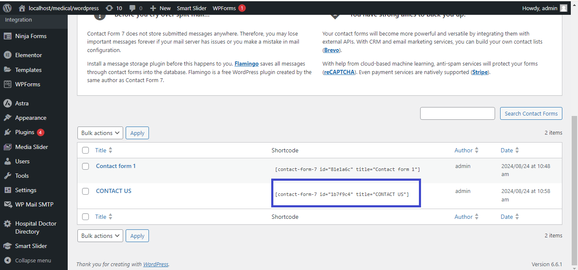This screenshot has height=270, width=578.
Task: Open the updates icon showing 10
Action: pyautogui.click(x=109, y=8)
